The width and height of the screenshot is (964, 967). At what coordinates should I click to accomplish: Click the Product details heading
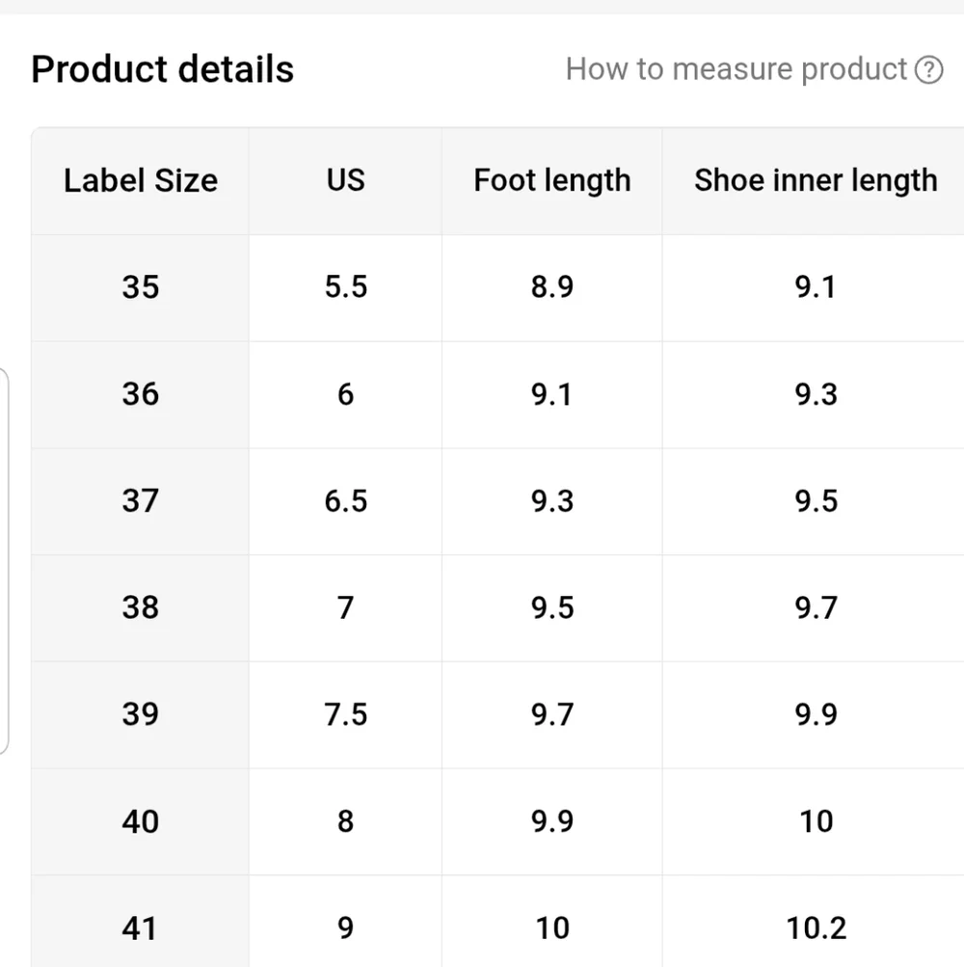pos(162,68)
